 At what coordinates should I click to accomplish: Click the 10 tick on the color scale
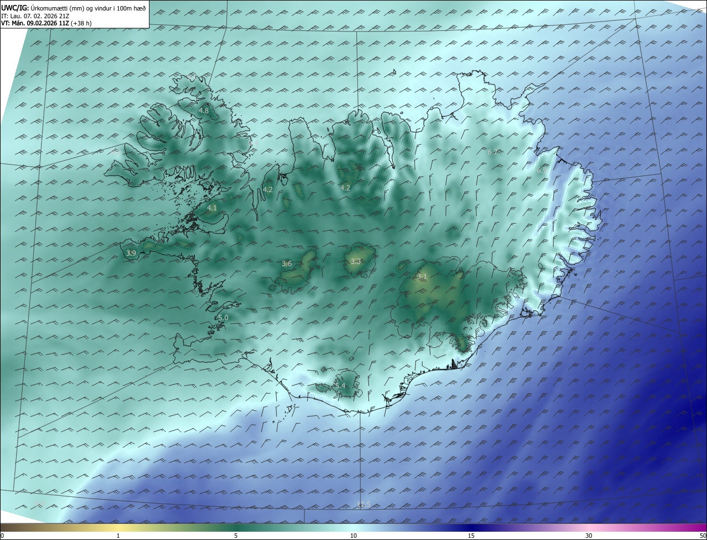pos(353,536)
